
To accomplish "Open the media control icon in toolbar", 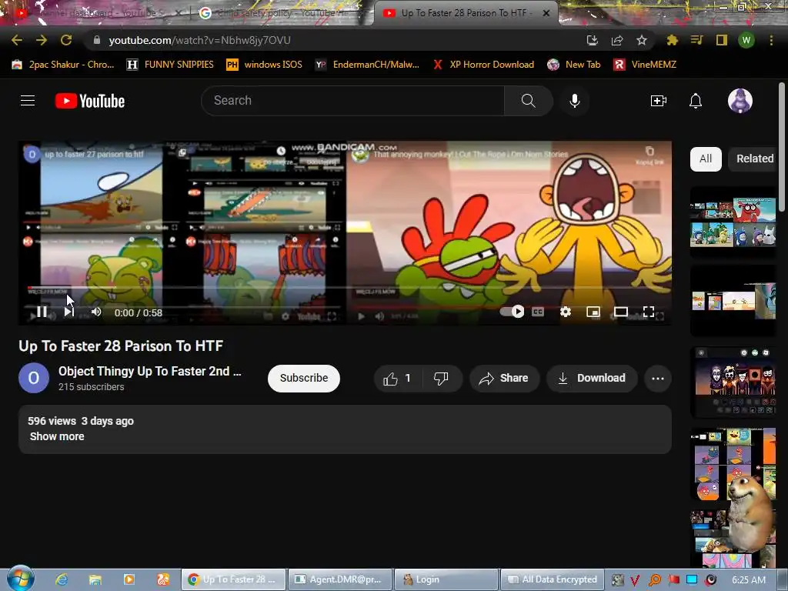I will (x=696, y=40).
